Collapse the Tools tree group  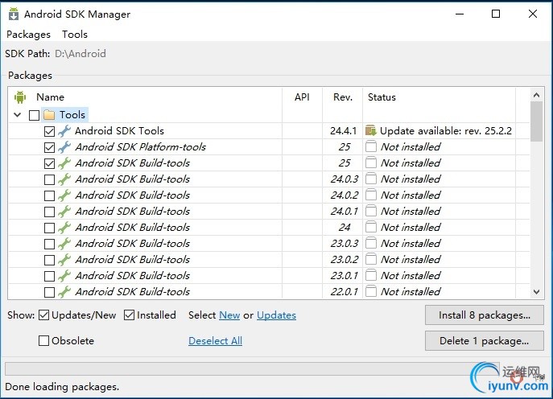(x=17, y=114)
